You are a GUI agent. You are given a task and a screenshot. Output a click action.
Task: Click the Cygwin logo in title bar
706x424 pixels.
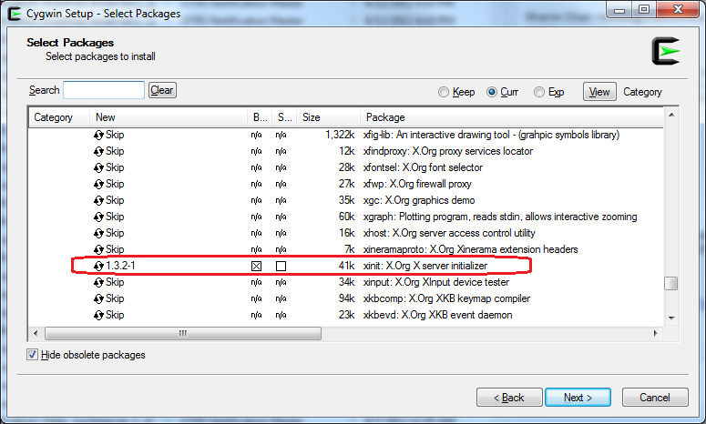[x=15, y=14]
